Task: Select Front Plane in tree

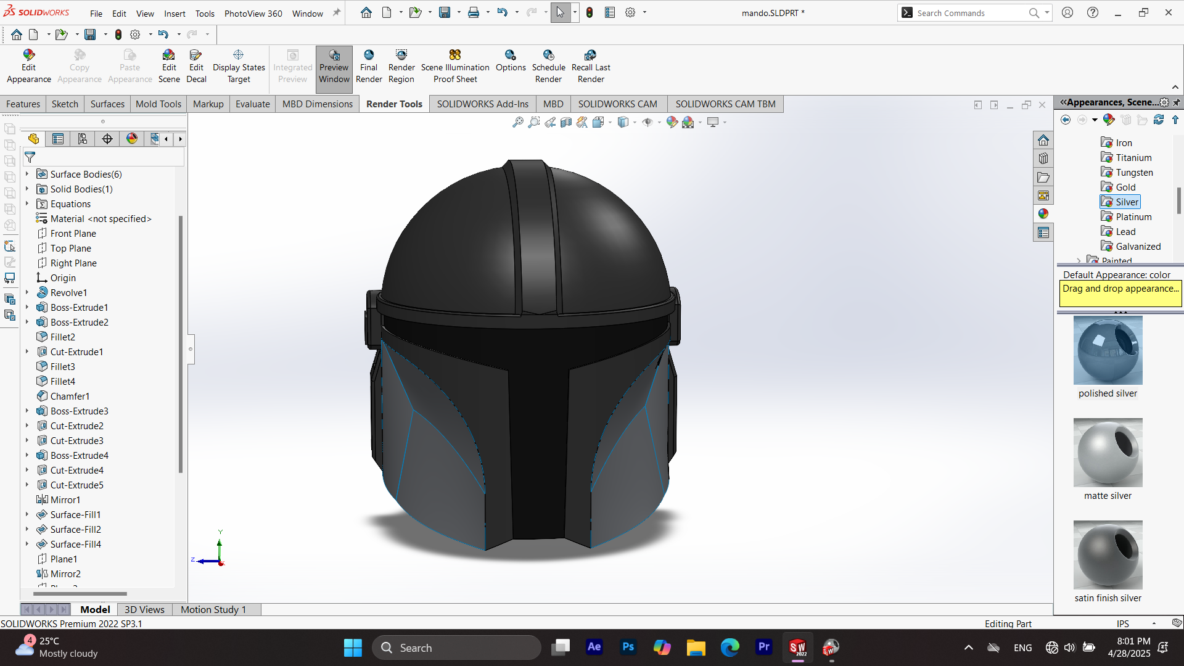Action: 67,233
